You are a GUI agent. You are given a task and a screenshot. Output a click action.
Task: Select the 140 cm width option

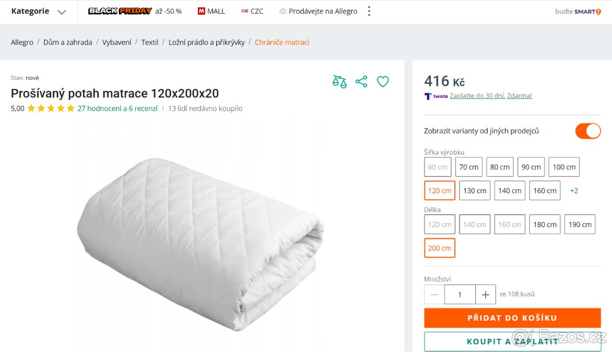tap(509, 191)
